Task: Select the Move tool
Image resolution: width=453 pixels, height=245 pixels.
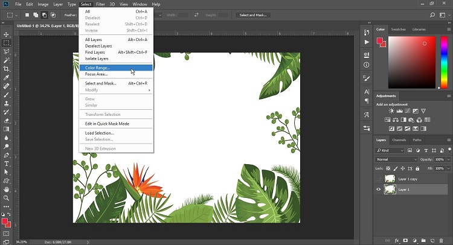Action: pos(7,35)
